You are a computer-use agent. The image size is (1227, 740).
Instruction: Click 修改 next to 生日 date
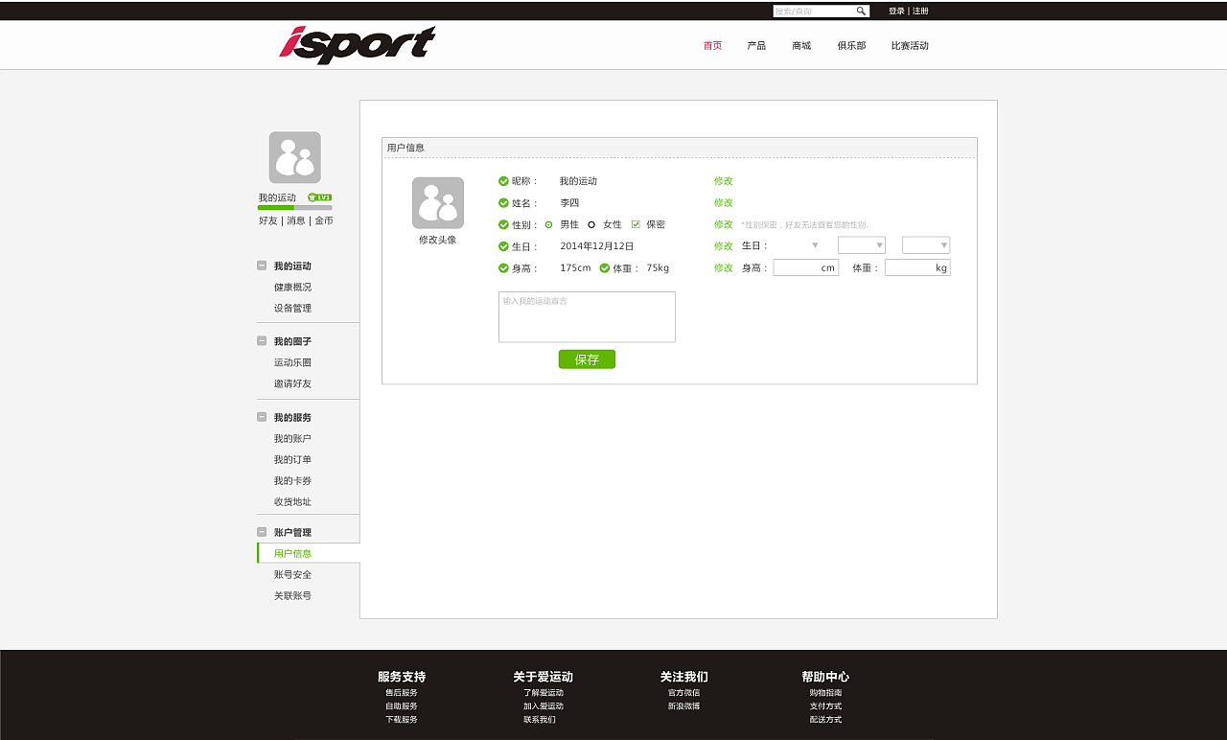[723, 246]
